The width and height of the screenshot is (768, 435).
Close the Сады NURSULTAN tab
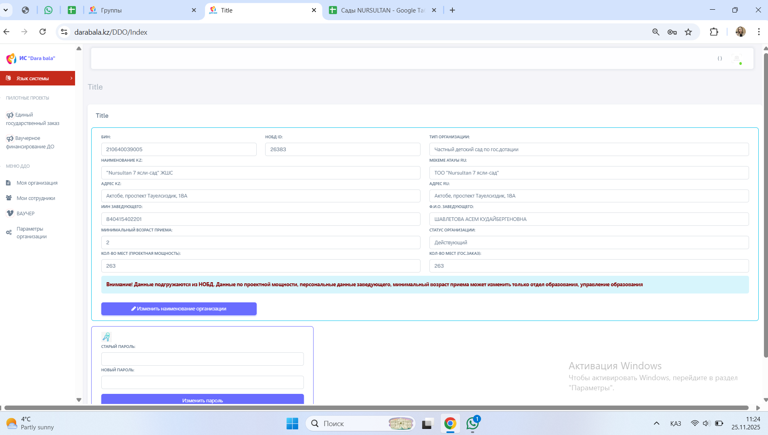tap(434, 10)
